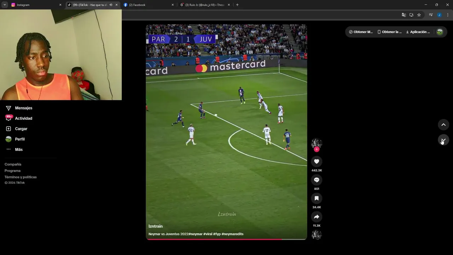453x255 pixels.
Task: Close the Instagram tab
Action: pos(60,5)
